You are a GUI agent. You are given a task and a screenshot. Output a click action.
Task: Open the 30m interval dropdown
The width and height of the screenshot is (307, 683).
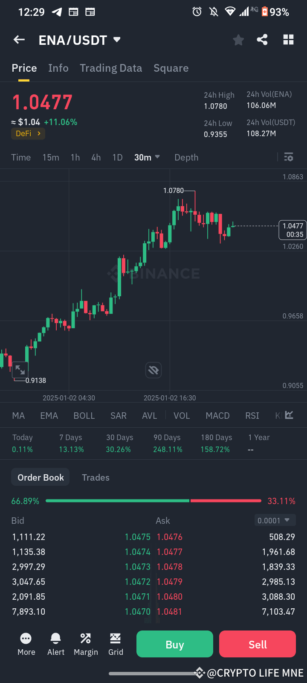[147, 157]
